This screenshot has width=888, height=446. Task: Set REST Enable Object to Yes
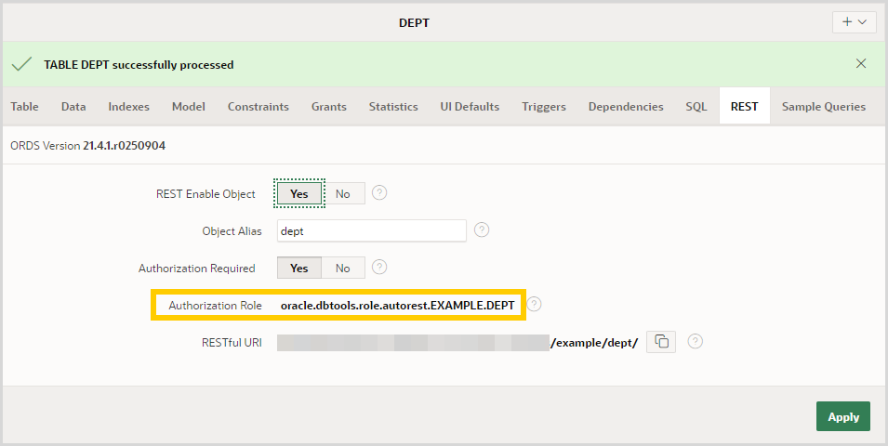[299, 193]
